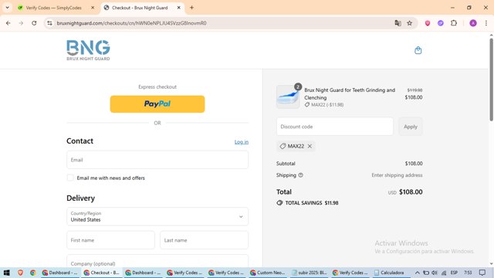This screenshot has height=278, width=494.
Task: Open the site information icon in address bar
Action: tap(49, 23)
